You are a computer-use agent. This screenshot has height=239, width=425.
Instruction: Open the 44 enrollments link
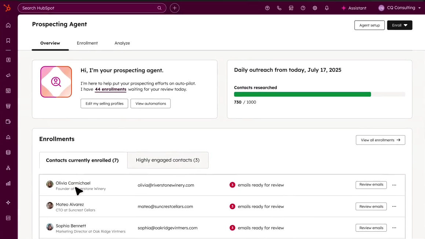111,89
